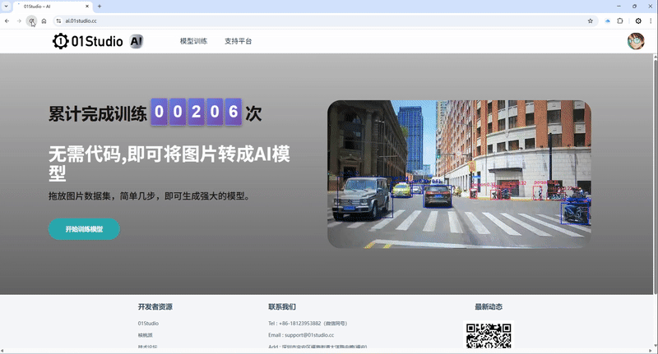Open the 支持平台 menu item

pyautogui.click(x=238, y=41)
